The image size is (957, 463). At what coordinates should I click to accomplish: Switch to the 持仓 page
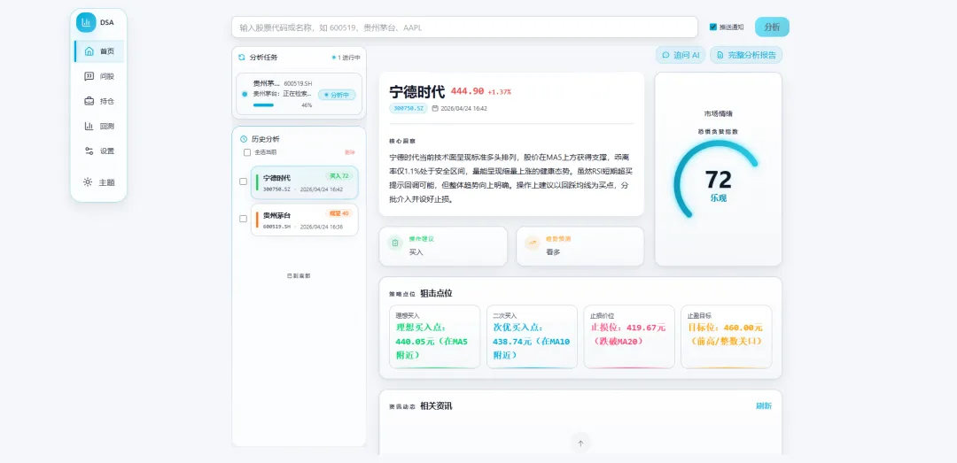point(99,101)
